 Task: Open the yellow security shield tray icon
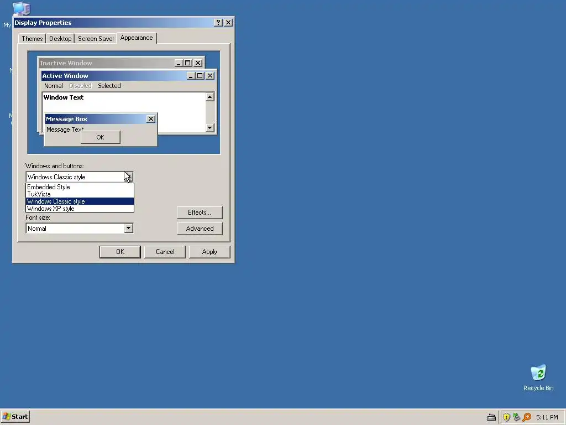[506, 417]
